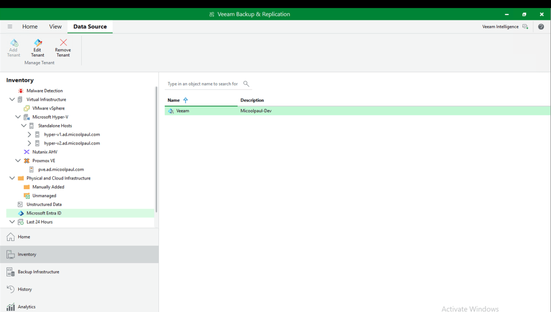This screenshot has width=551, height=312.
Task: Select the Malware Detection bug icon
Action: coord(20,91)
